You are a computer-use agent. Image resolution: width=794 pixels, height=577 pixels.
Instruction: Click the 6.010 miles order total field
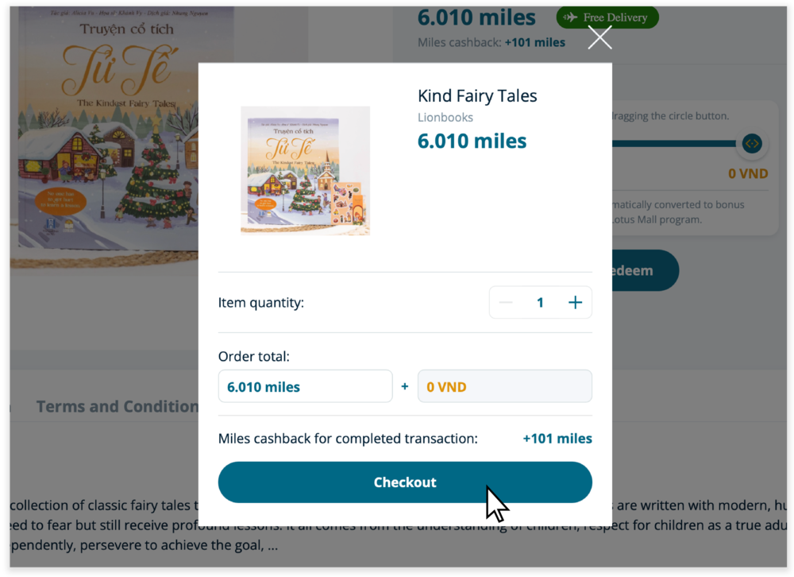pos(305,386)
